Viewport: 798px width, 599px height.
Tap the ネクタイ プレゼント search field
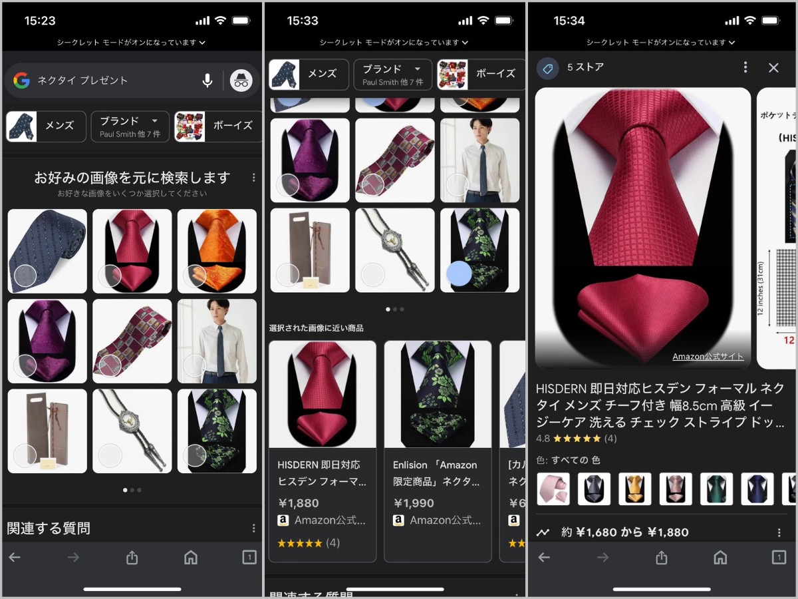coord(113,81)
